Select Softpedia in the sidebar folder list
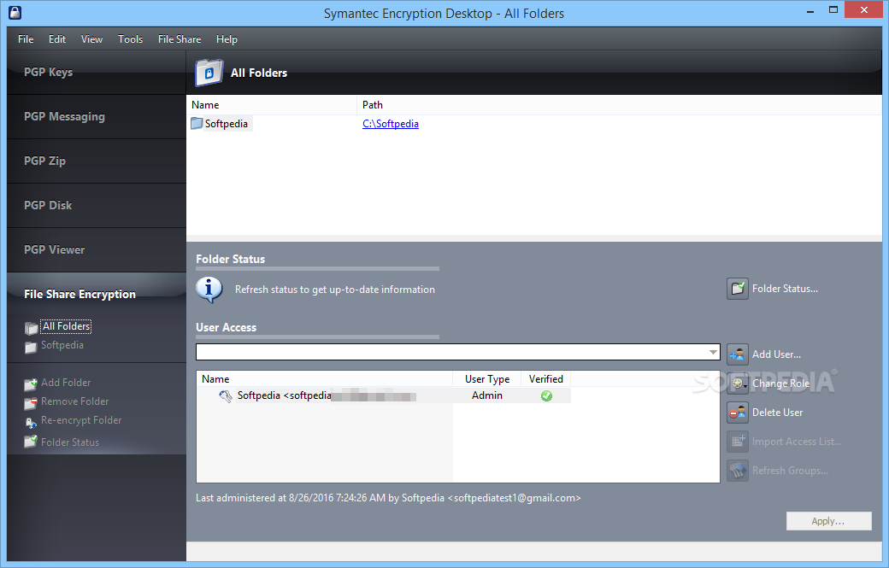 click(62, 345)
